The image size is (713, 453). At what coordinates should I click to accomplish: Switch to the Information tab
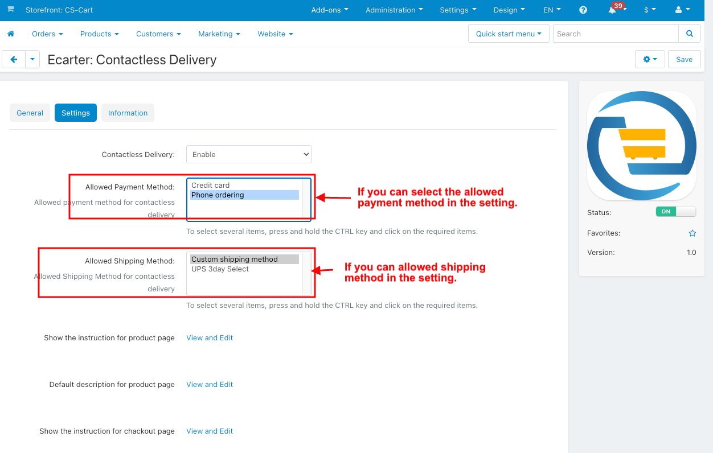[128, 113]
